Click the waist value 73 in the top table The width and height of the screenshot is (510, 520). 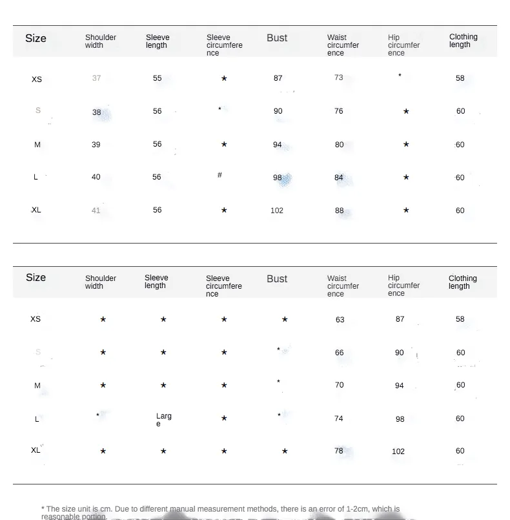click(339, 78)
